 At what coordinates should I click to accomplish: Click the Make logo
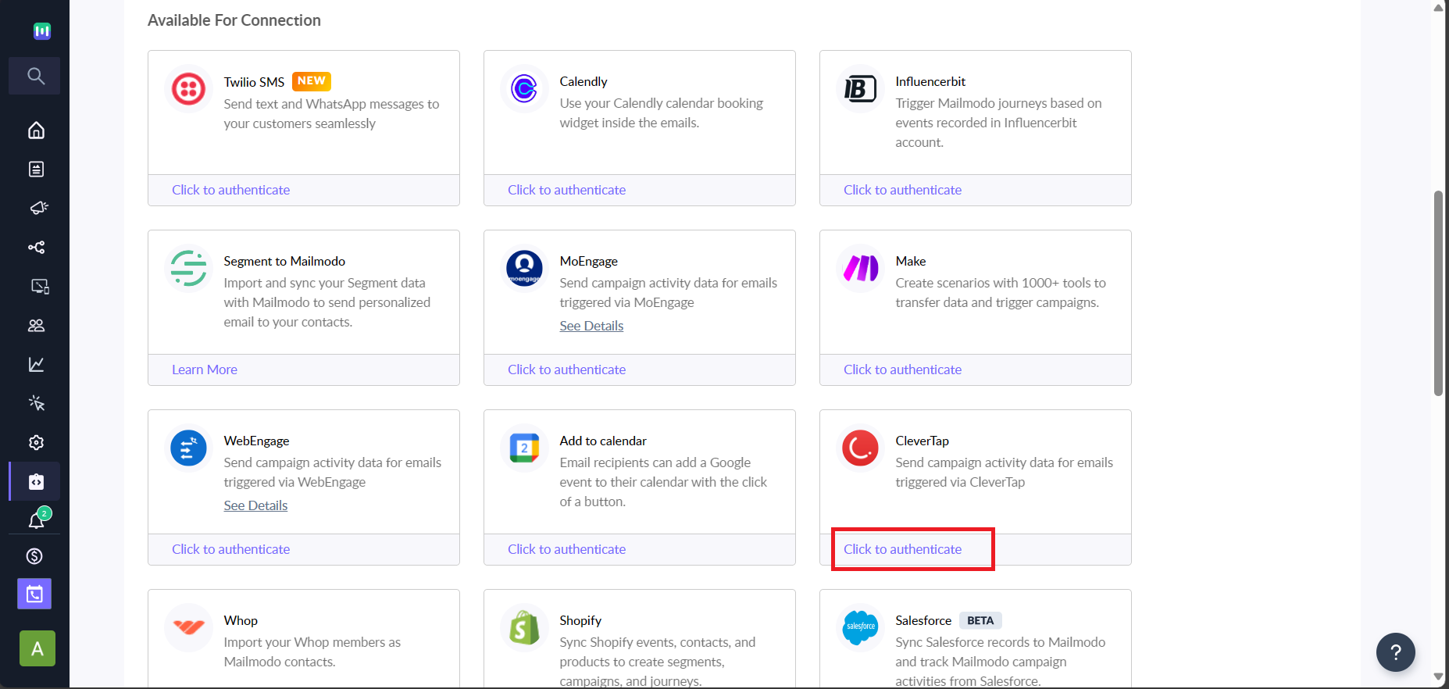click(860, 269)
